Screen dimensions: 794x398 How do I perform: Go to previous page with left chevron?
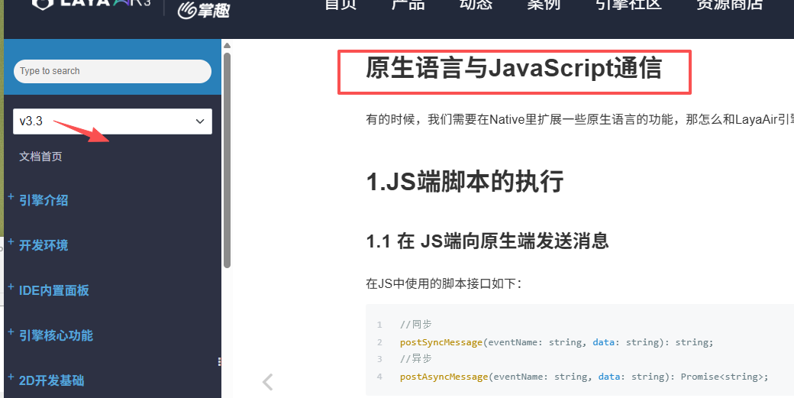point(267,382)
